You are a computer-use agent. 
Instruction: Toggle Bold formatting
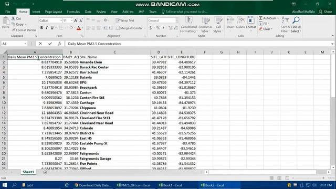coord(41,28)
